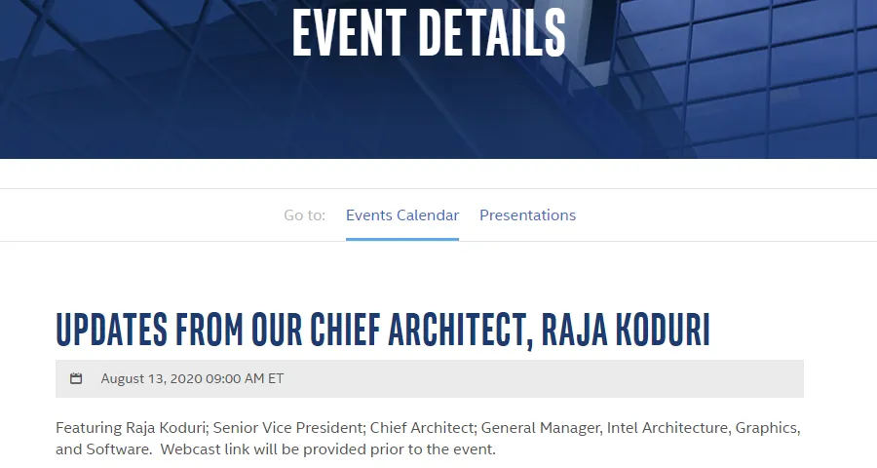The image size is (877, 468).
Task: Click the 'Go to:' label
Action: tap(304, 214)
